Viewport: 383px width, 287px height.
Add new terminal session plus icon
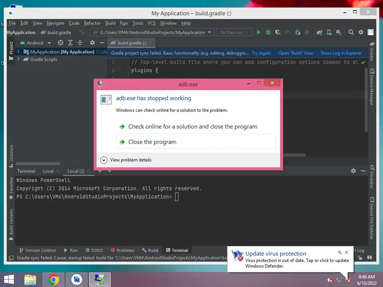(100, 171)
